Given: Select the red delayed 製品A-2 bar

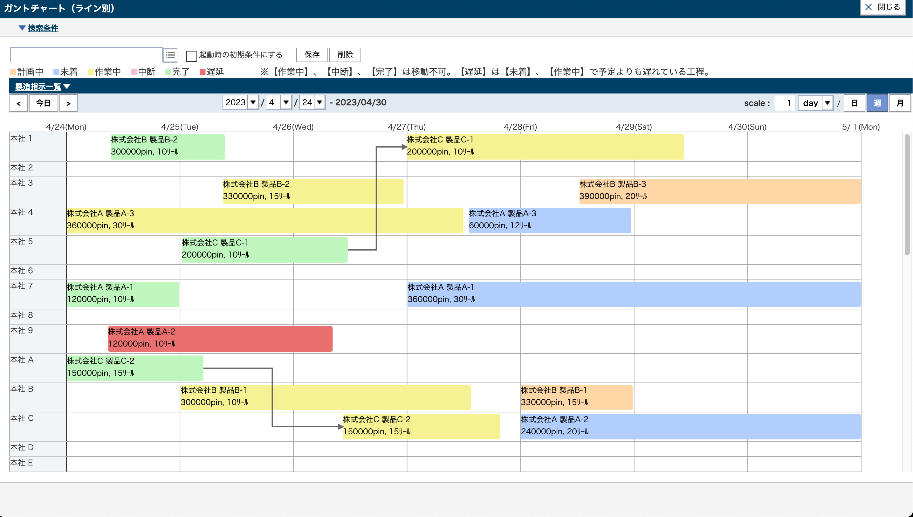Looking at the screenshot, I should [x=220, y=338].
